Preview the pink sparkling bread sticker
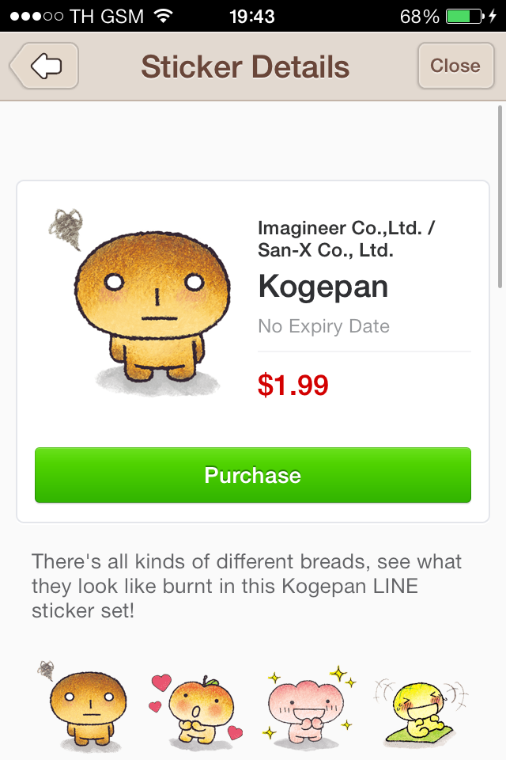This screenshot has height=760, width=506. point(308,705)
